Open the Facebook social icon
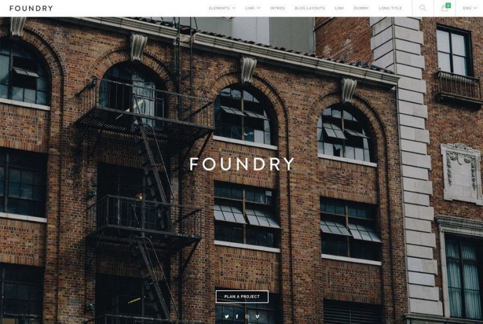 237,316
